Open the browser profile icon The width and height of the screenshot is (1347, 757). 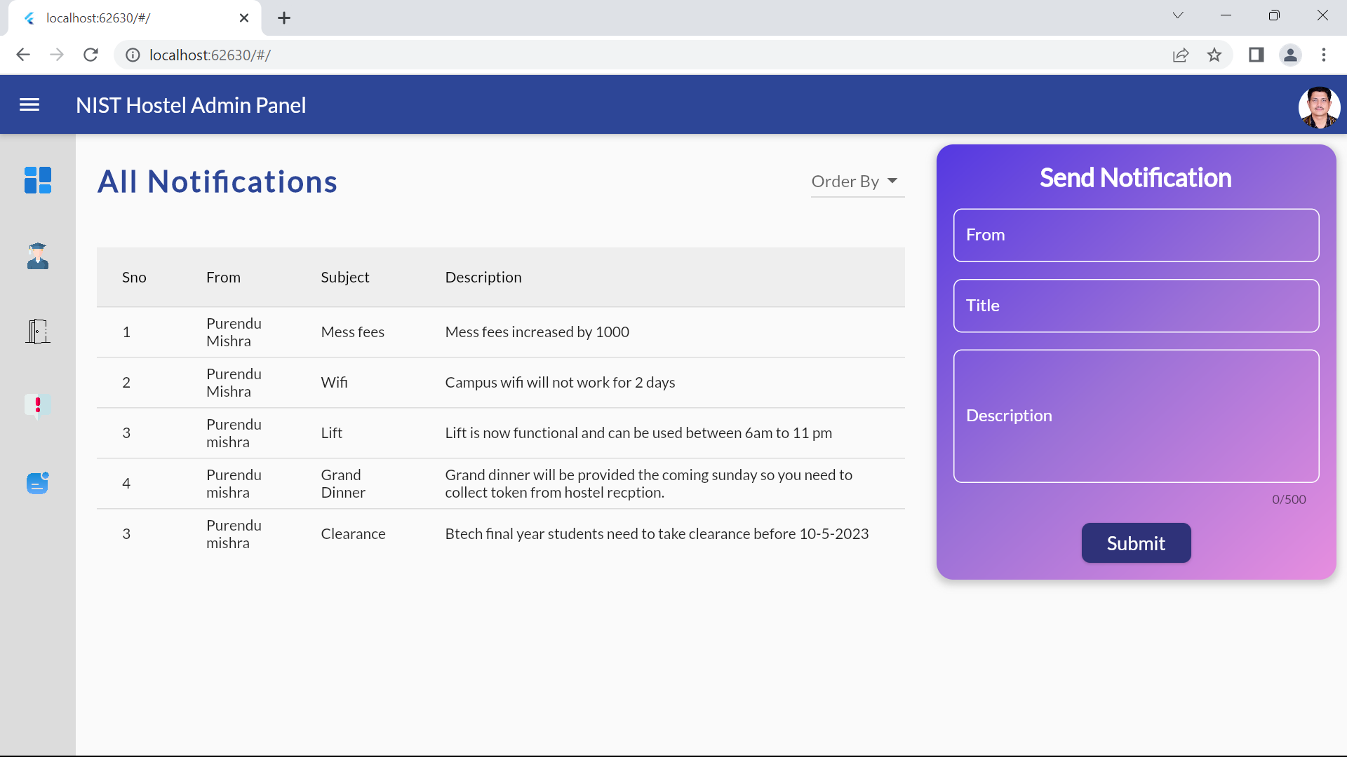[x=1291, y=55]
